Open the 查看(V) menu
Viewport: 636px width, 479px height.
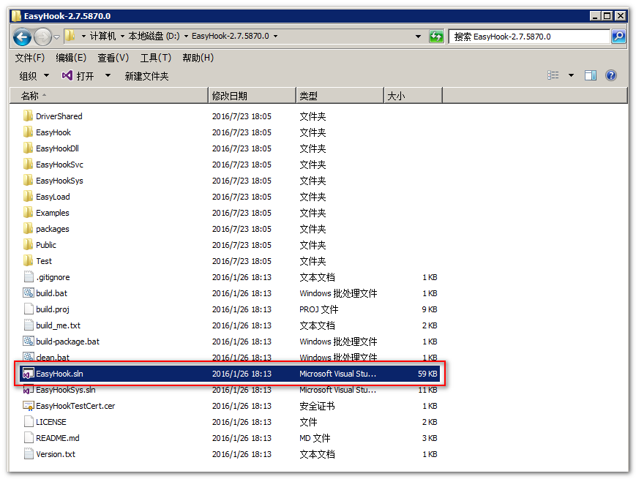(x=113, y=58)
